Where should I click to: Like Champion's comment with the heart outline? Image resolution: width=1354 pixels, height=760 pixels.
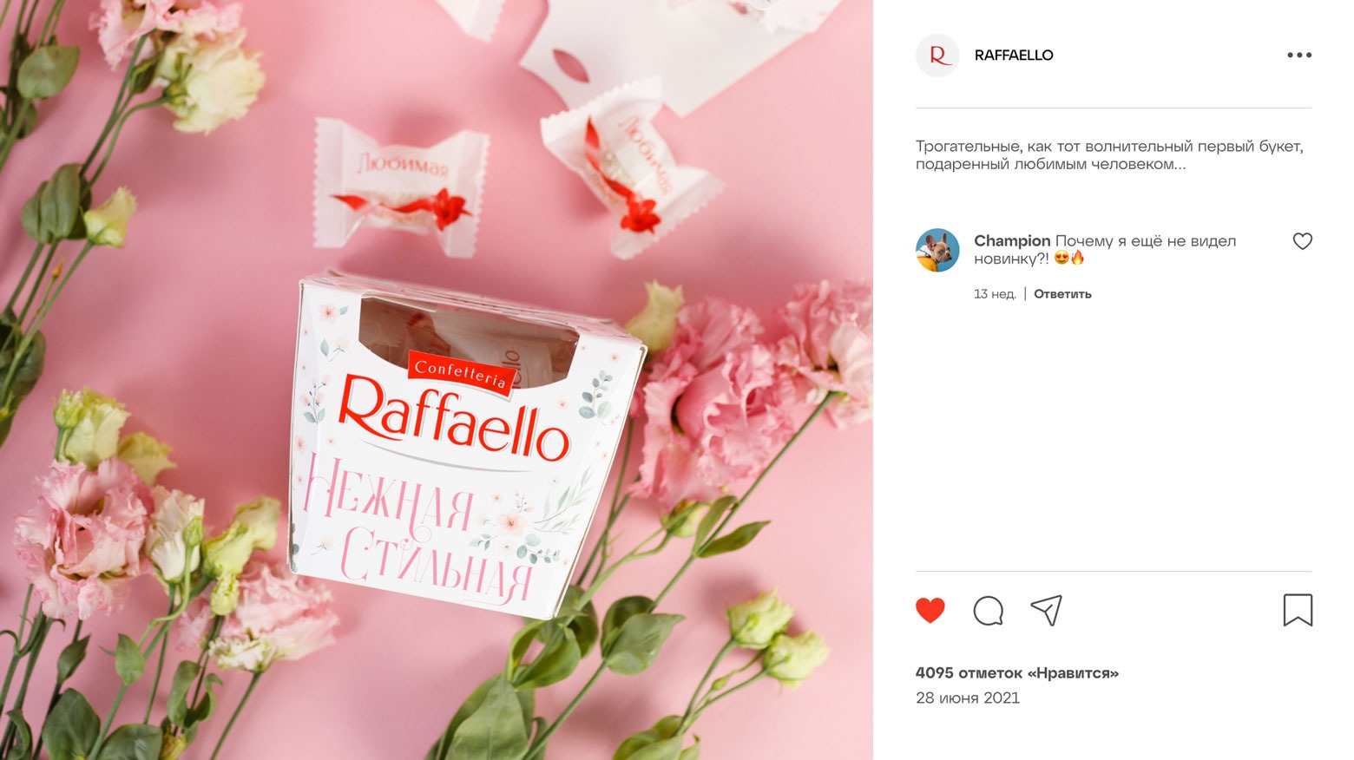[1302, 241]
